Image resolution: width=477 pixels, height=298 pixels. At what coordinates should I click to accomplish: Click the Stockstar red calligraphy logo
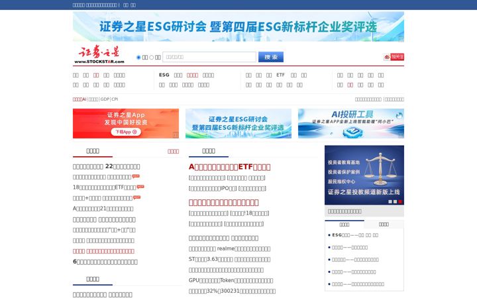pos(99,55)
